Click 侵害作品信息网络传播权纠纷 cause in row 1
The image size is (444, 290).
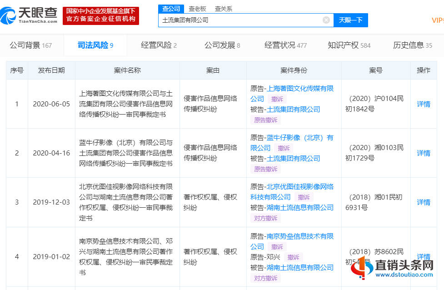coord(210,104)
